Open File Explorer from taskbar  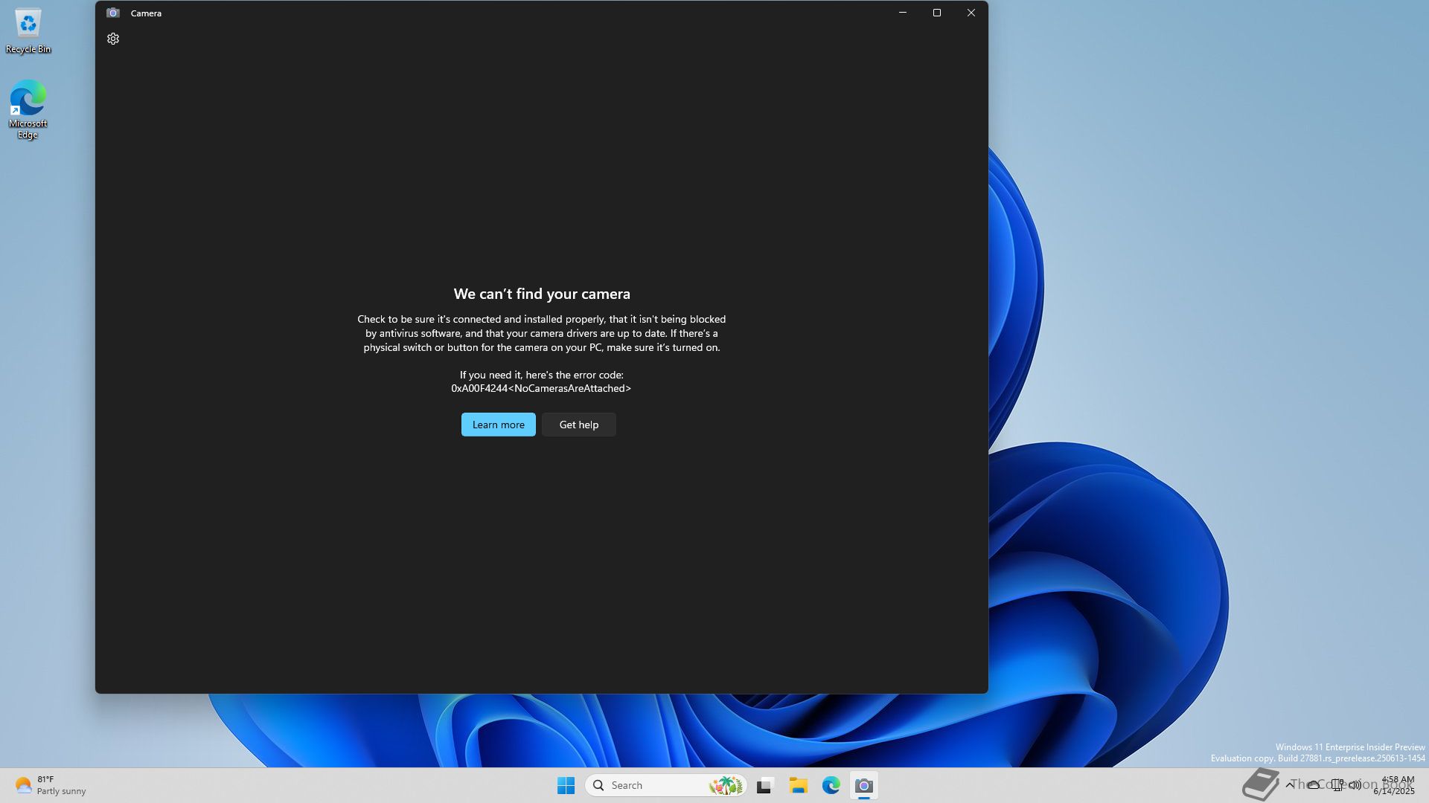point(799,785)
